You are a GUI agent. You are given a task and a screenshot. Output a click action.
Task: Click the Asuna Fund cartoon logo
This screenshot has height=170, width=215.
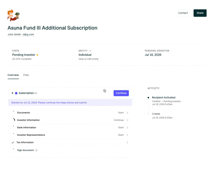pyautogui.click(x=13, y=15)
